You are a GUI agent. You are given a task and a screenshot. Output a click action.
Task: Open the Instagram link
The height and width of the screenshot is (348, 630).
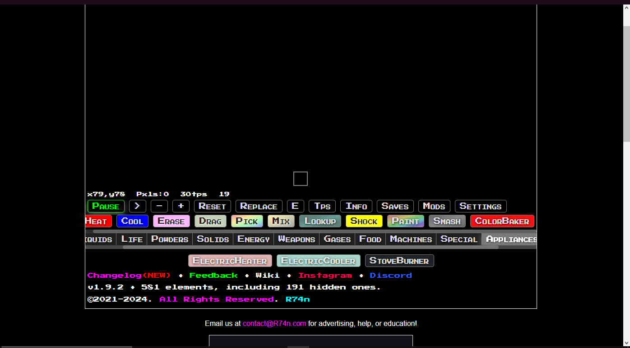[325, 275]
